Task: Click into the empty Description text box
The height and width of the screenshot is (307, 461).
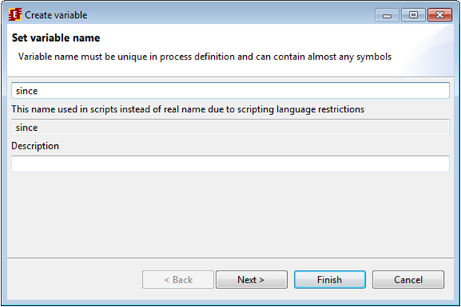Action: point(230,164)
